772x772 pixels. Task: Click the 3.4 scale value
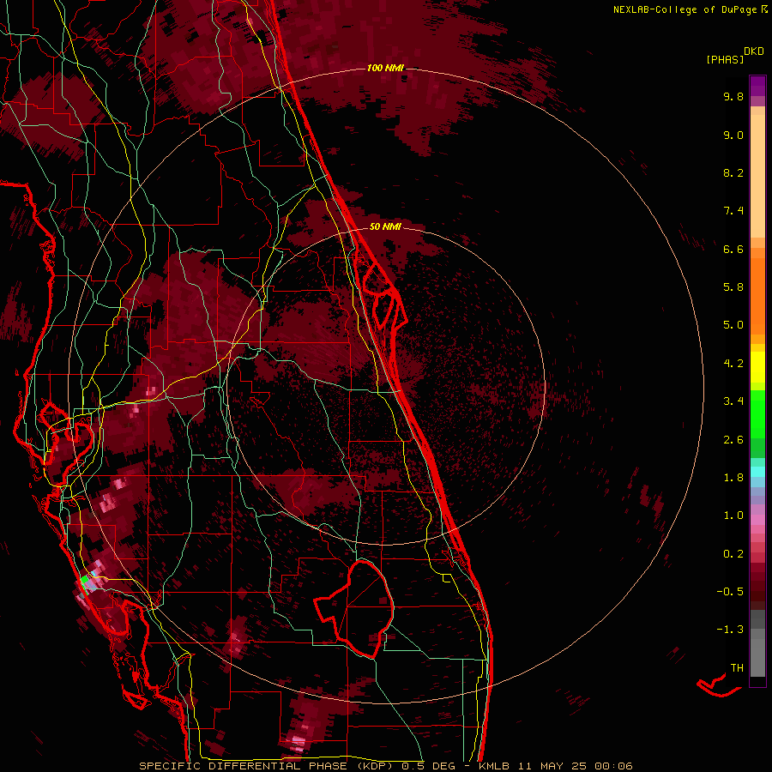coord(733,401)
